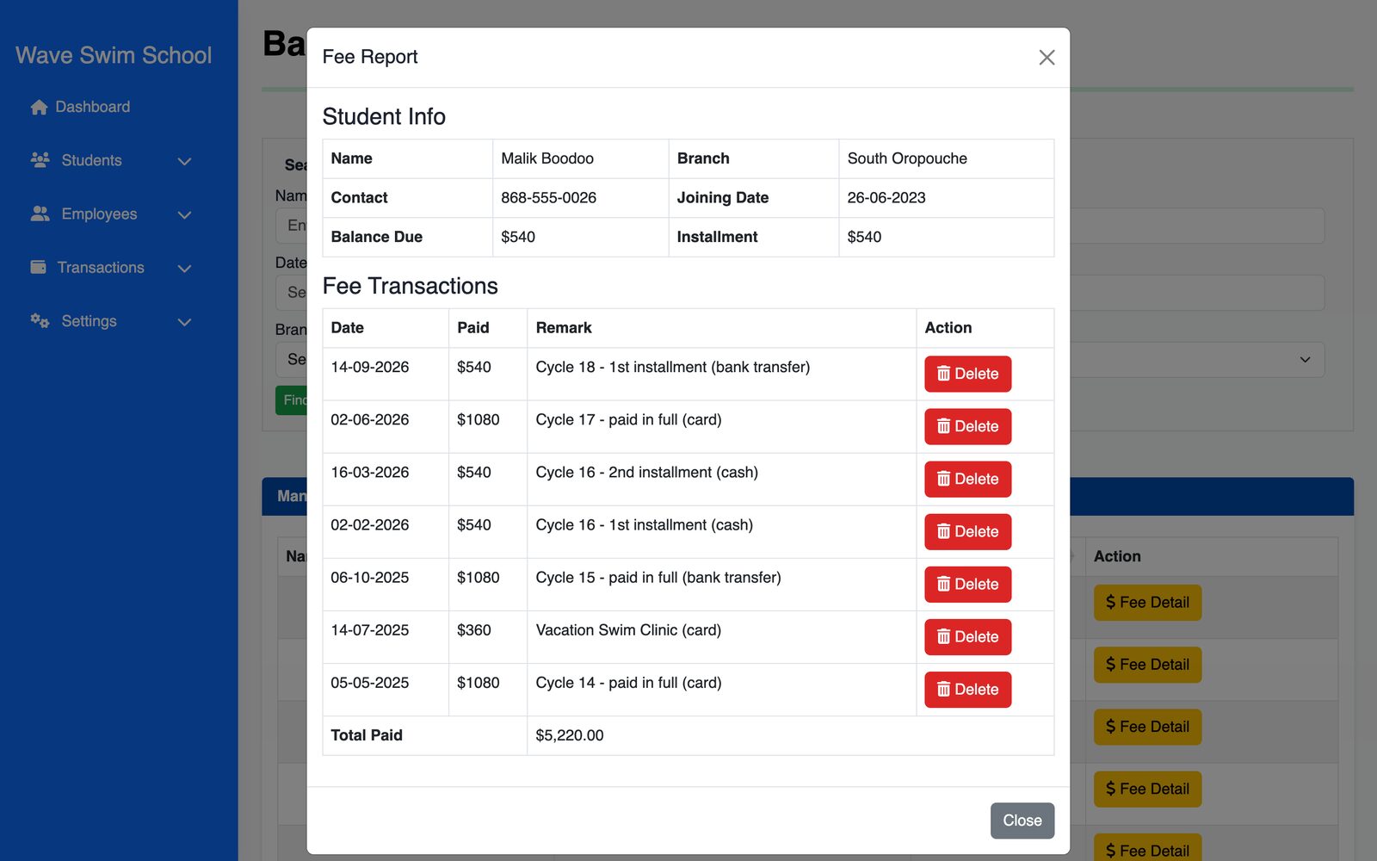The image size is (1377, 861).
Task: Expand the Transactions submenu chevron
Action: click(x=184, y=268)
